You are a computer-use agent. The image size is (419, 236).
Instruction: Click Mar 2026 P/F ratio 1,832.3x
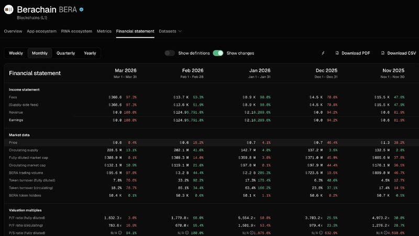(113, 218)
